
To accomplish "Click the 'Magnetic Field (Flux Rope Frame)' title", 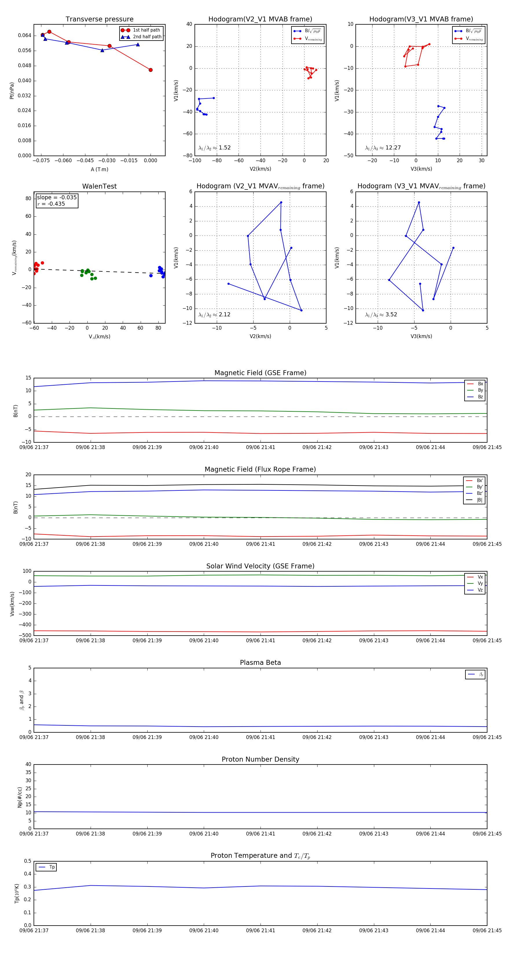I will point(260,470).
